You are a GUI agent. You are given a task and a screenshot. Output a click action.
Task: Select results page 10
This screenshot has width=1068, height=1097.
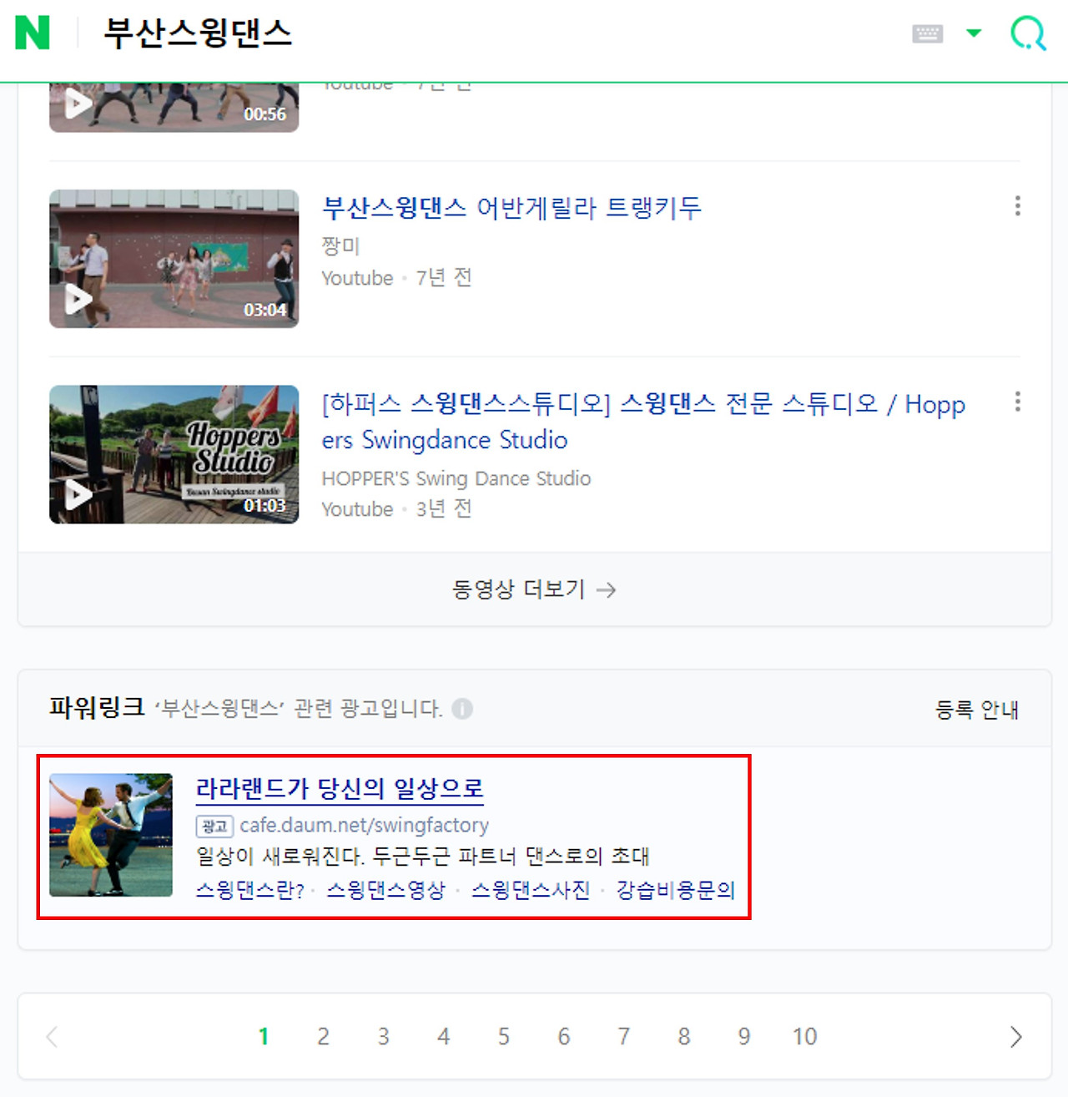pos(804,1037)
